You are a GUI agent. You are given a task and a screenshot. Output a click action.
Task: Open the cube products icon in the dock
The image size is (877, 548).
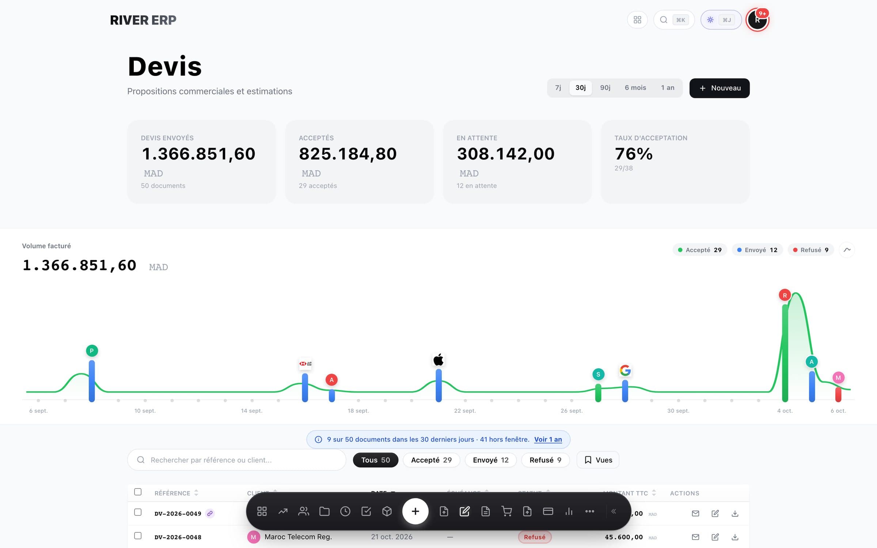pos(387,511)
